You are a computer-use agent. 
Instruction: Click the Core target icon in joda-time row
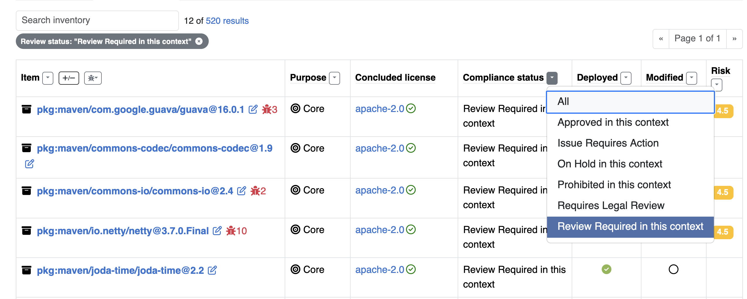click(296, 269)
